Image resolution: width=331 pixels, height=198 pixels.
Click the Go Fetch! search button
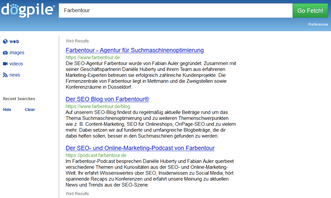(x=310, y=11)
